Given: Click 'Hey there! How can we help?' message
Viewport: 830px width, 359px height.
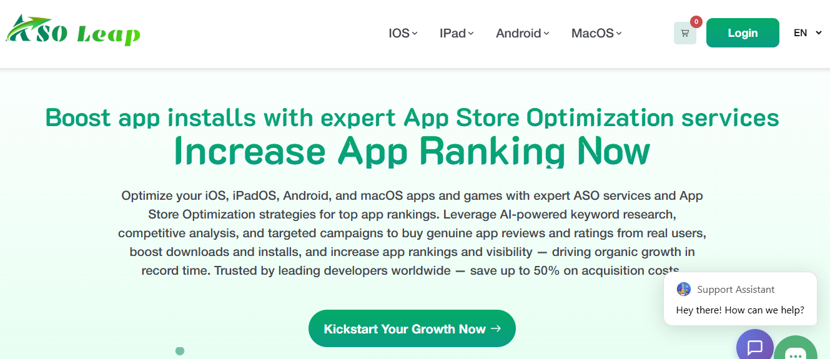Looking at the screenshot, I should pyautogui.click(x=740, y=310).
